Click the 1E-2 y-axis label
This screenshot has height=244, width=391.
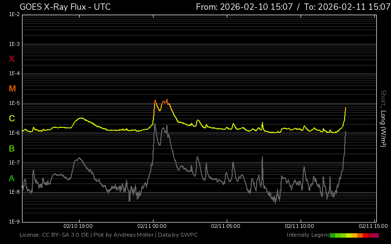[x=14, y=15]
